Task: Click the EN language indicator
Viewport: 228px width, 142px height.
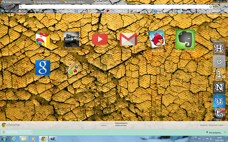Action: pos(199,139)
